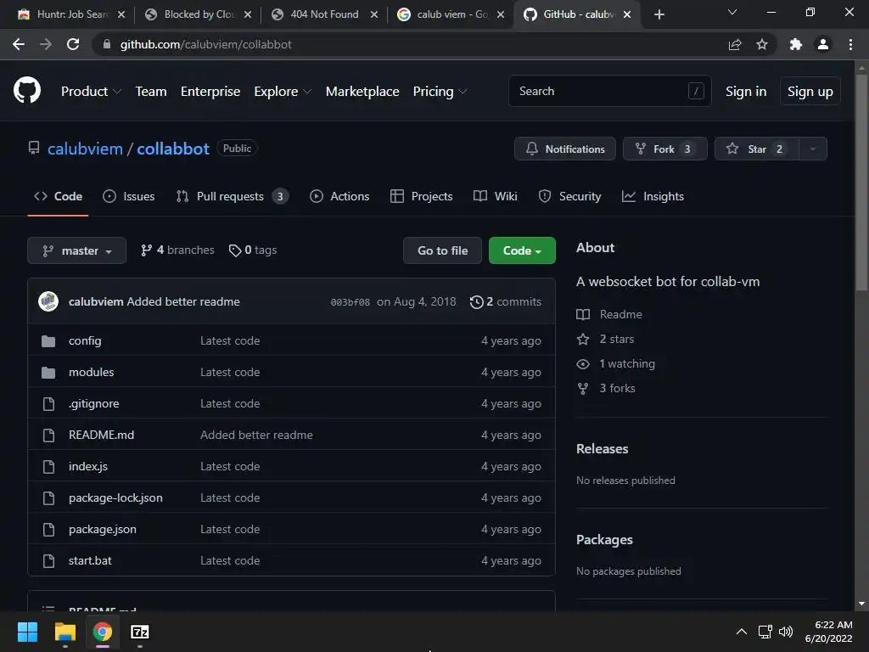This screenshot has width=869, height=652.
Task: Open the Actions tab
Action: click(x=339, y=196)
